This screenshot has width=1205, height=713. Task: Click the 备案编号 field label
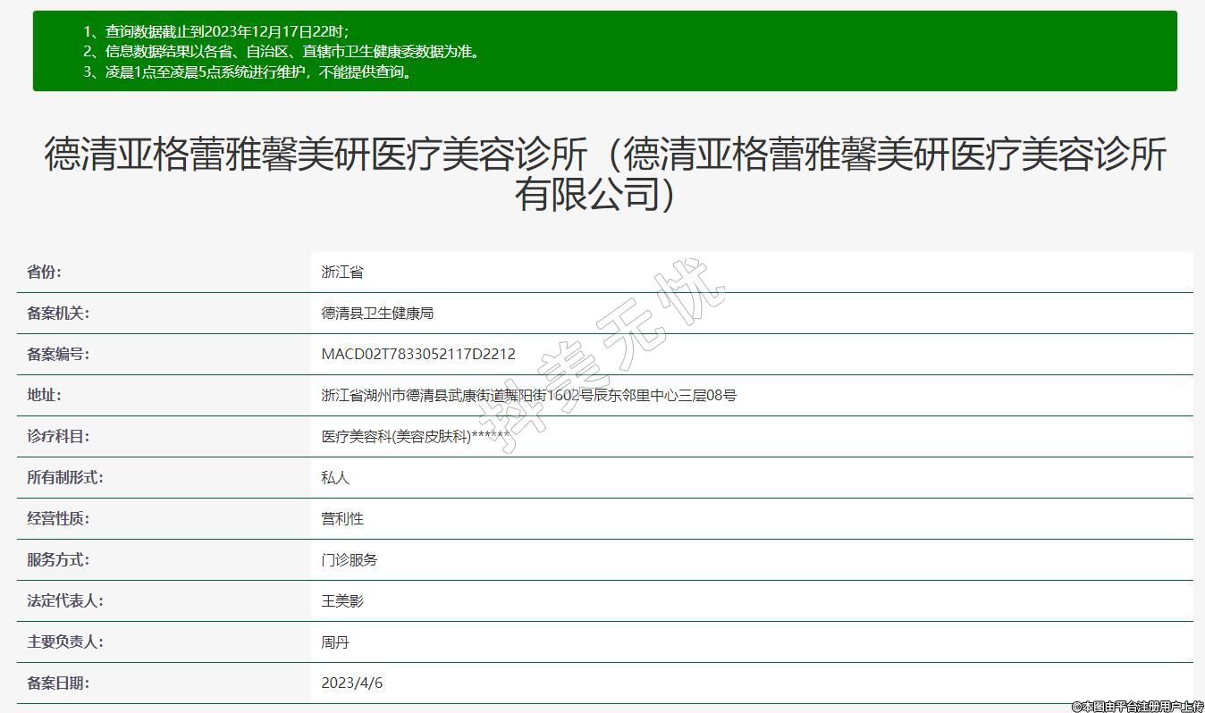(x=58, y=355)
